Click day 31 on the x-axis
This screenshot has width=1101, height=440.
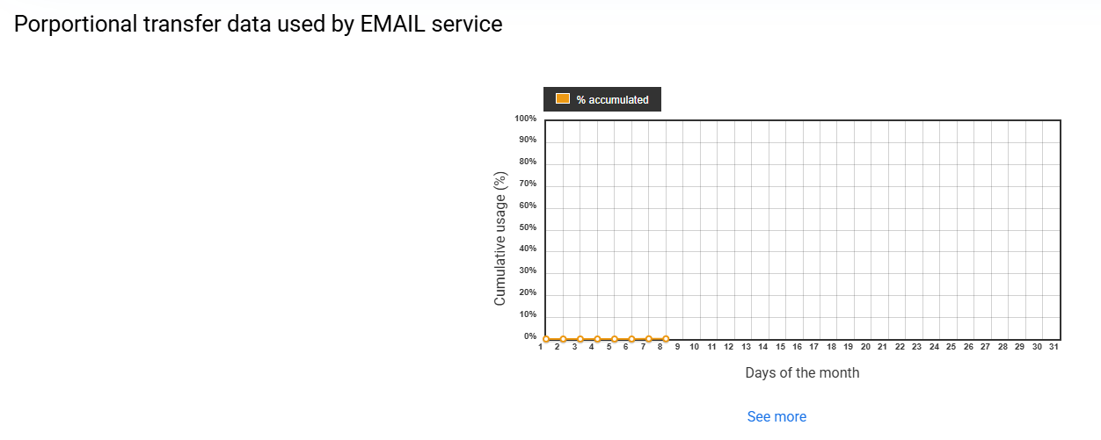click(1054, 347)
